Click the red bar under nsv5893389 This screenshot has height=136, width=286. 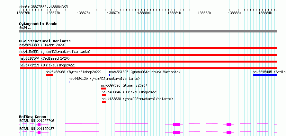click(148, 48)
